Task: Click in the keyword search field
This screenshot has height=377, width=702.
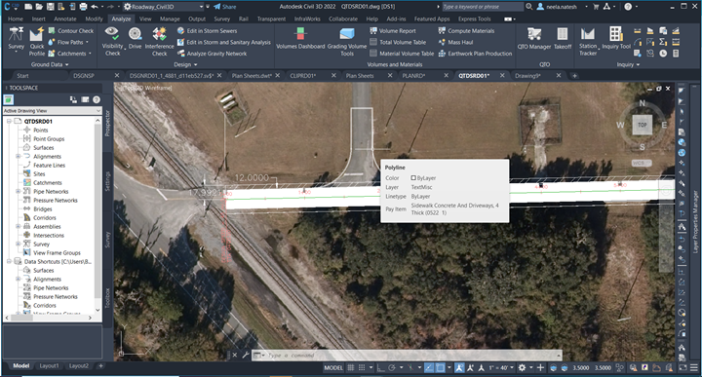Action: 483,7
